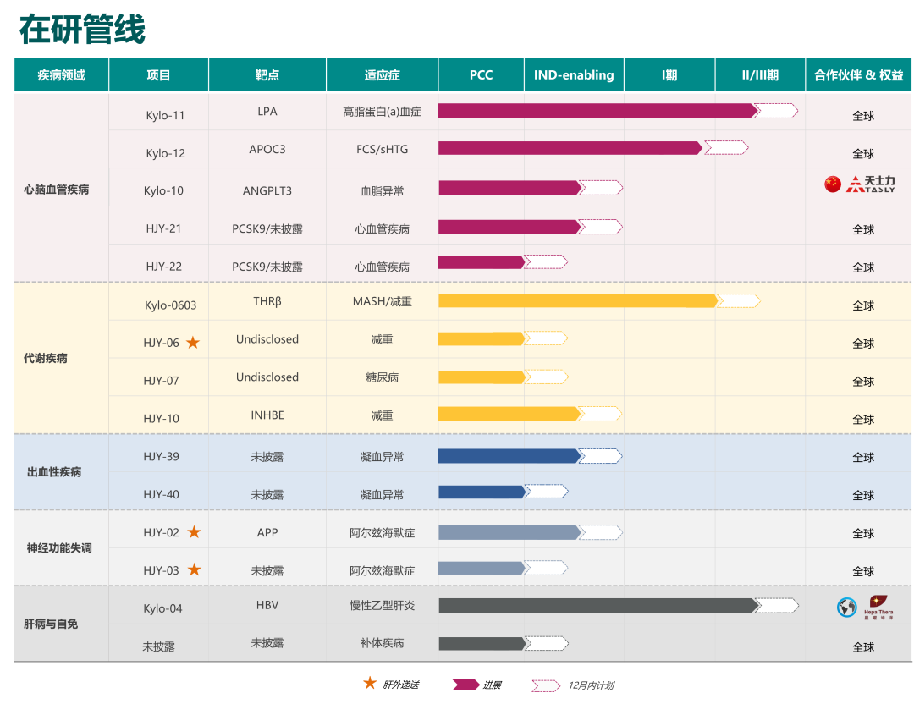Image resolution: width=914 pixels, height=704 pixels.
Task: Click the Hepa Thera logo
Action: point(878,607)
